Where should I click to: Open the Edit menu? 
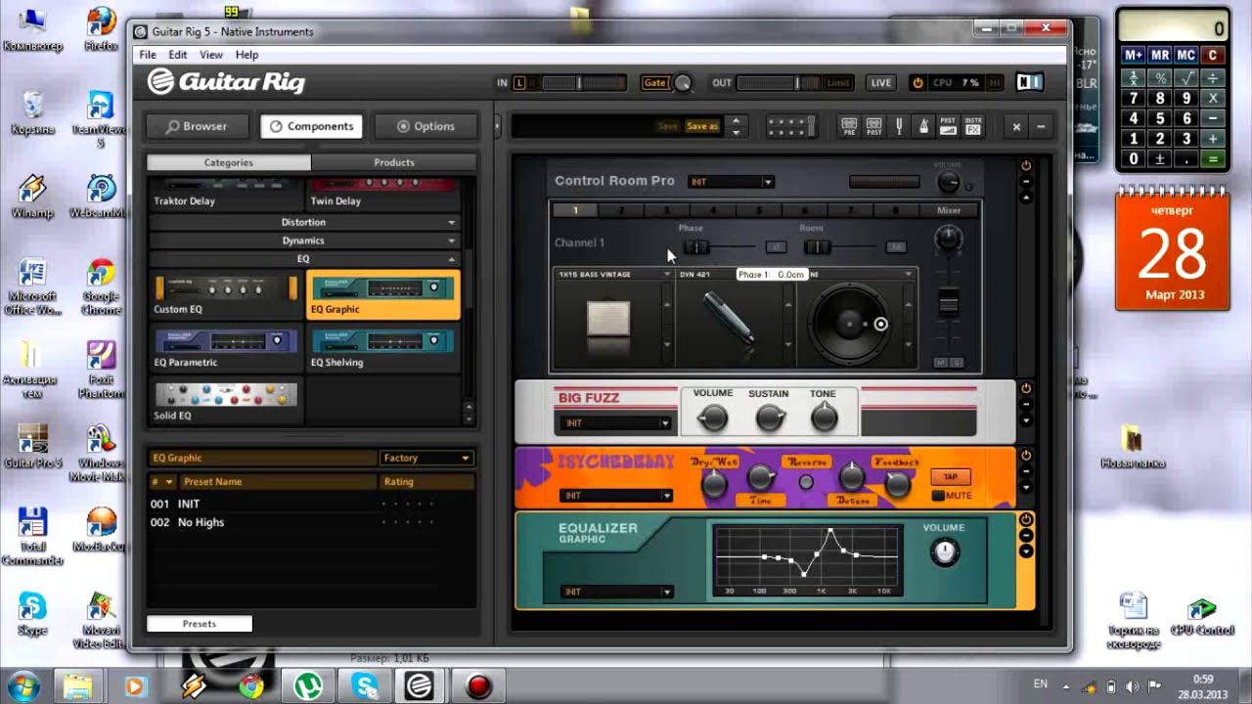[178, 55]
